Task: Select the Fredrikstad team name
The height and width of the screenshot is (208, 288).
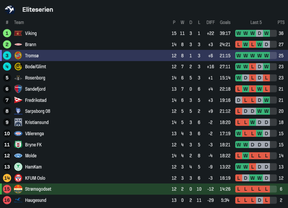Action: click(x=36, y=100)
